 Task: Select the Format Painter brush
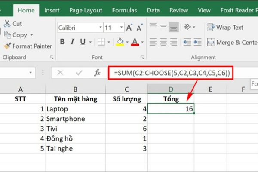(x=7, y=46)
